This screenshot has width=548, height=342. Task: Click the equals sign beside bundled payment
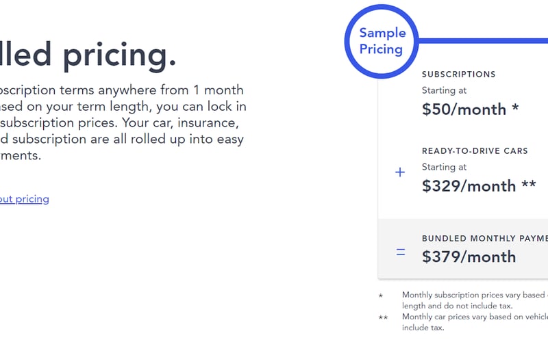[x=401, y=252]
